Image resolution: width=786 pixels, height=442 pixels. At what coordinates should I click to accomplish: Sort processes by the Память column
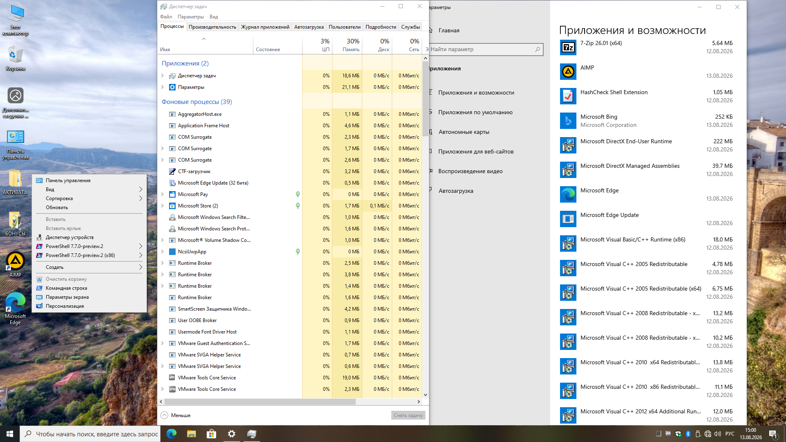coord(347,45)
